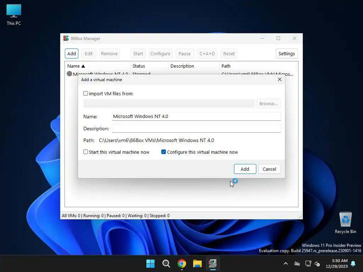Launch Google Chrome from taskbar

[182, 263]
